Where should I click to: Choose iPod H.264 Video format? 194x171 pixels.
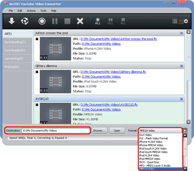point(161,156)
